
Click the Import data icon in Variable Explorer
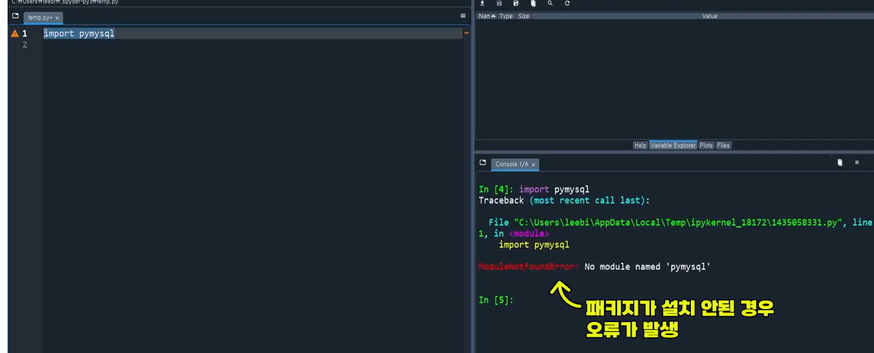coord(482,3)
